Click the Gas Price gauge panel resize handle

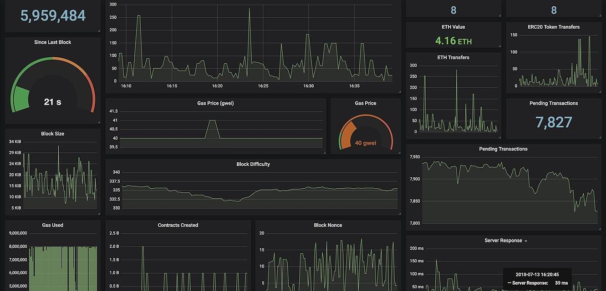399,152
